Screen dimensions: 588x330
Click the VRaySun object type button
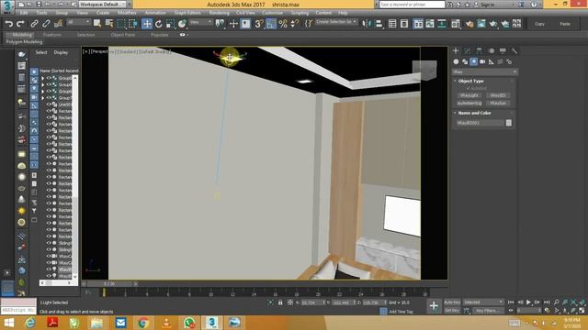click(498, 103)
